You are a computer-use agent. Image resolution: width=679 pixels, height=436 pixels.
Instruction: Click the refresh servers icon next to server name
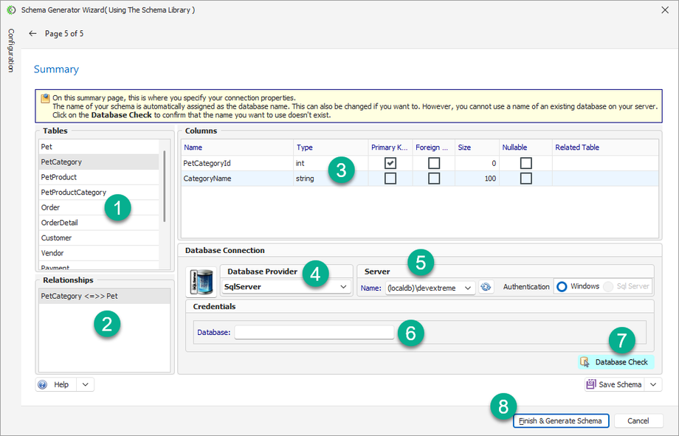486,287
